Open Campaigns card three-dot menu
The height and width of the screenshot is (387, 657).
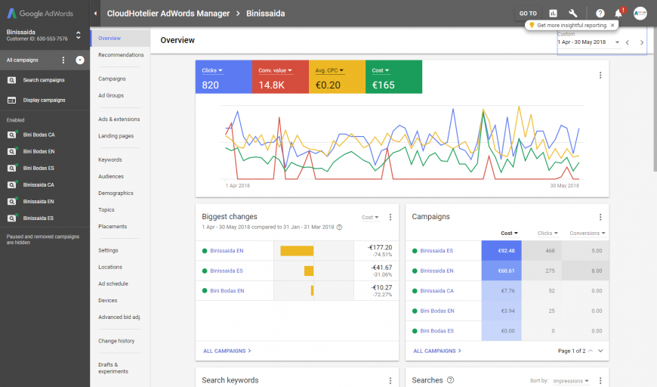[x=600, y=217]
